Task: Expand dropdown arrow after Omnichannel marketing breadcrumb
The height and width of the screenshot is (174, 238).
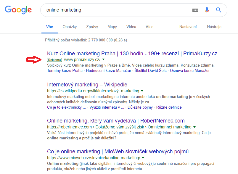Action: pyautogui.click(x=194, y=127)
